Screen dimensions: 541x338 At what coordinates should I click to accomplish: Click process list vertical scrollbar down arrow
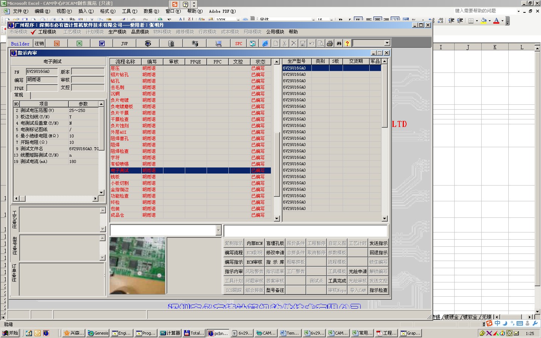click(x=277, y=219)
